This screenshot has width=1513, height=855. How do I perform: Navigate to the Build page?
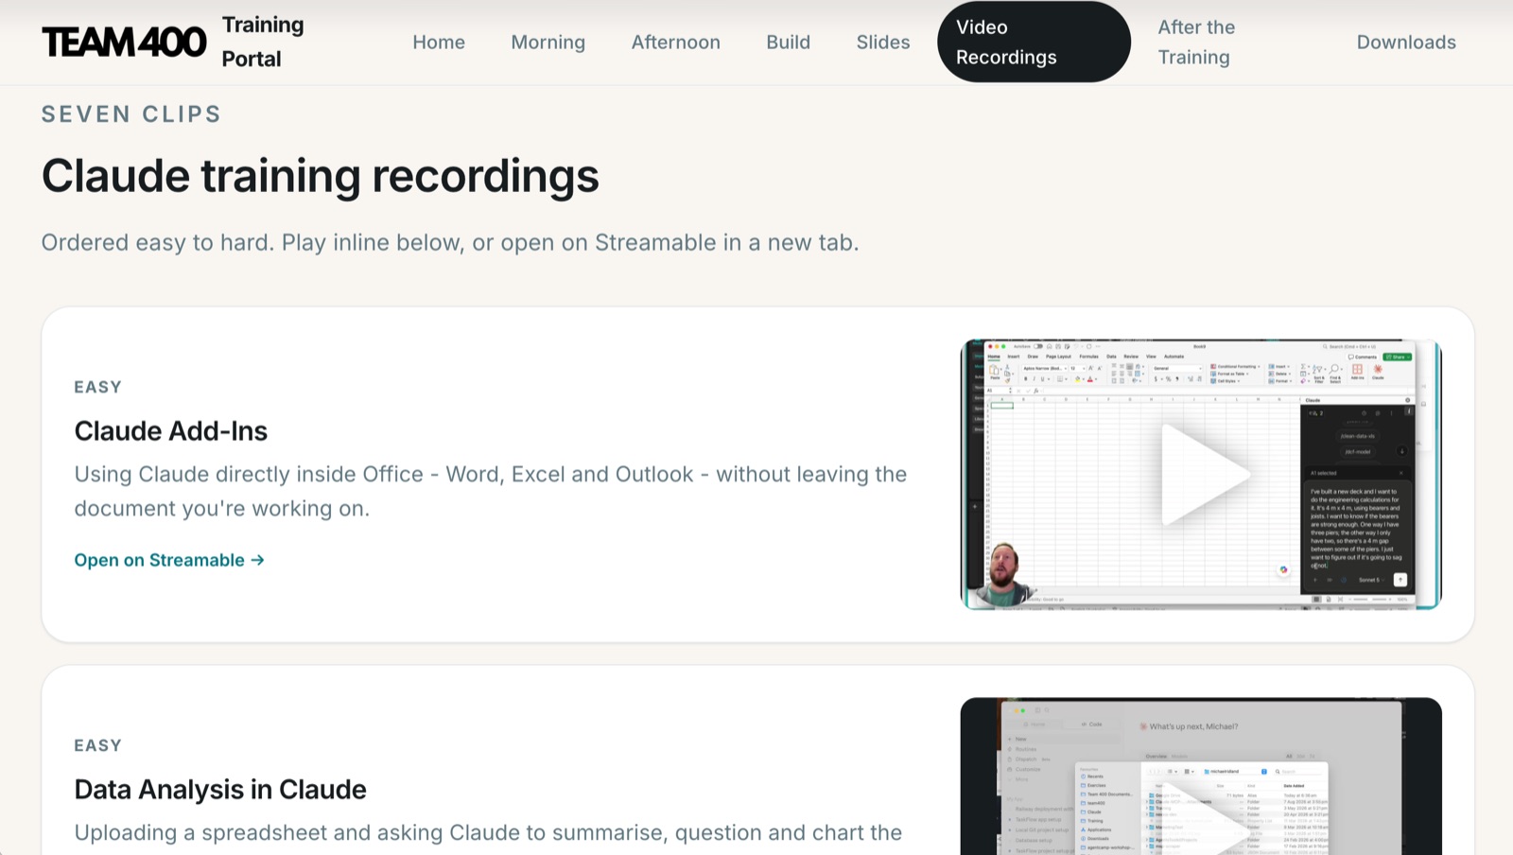point(789,42)
